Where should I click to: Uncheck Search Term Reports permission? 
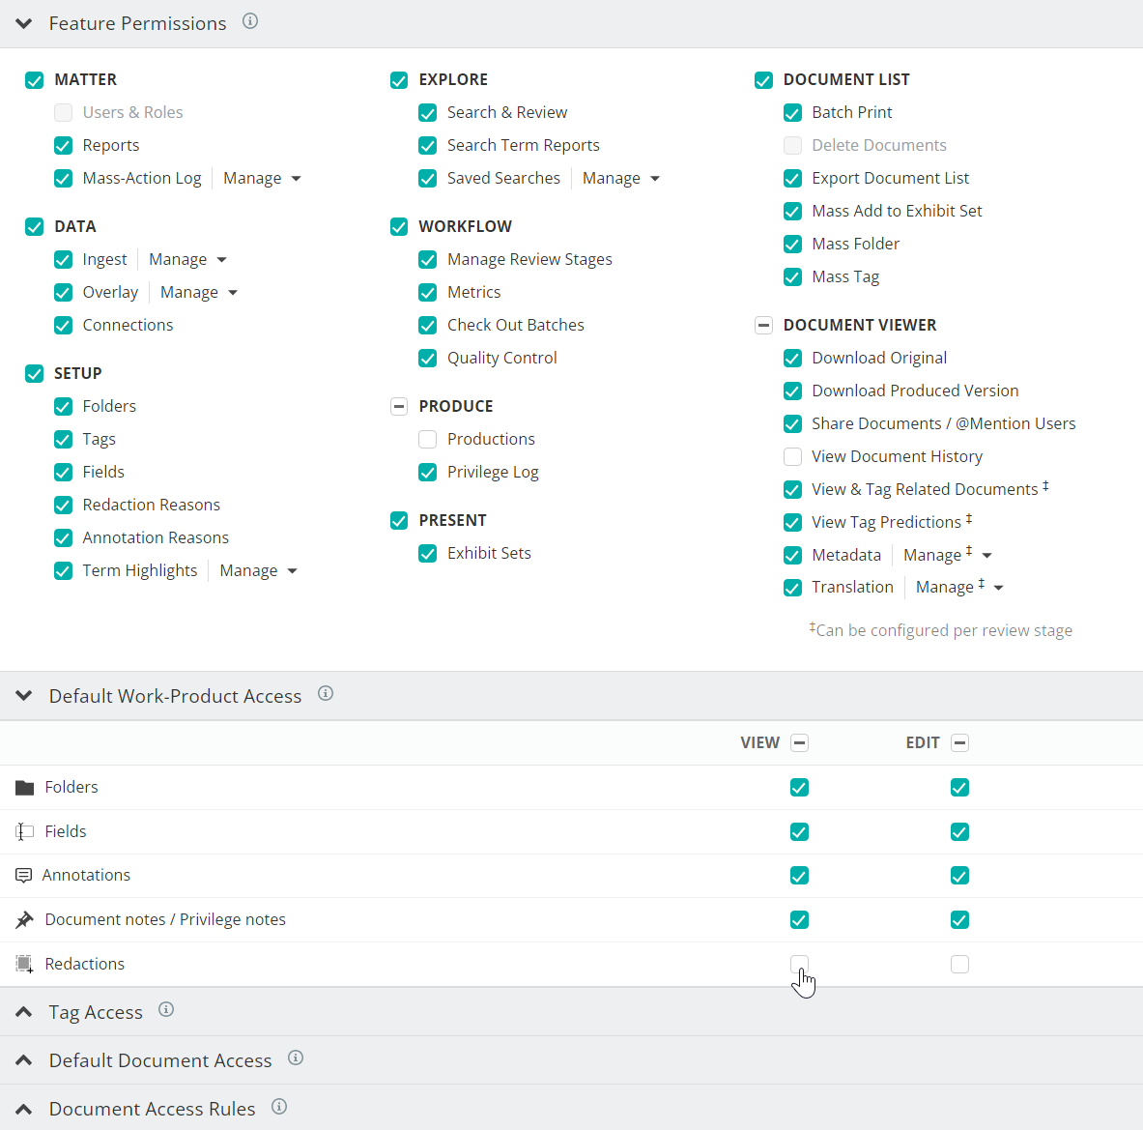click(428, 146)
